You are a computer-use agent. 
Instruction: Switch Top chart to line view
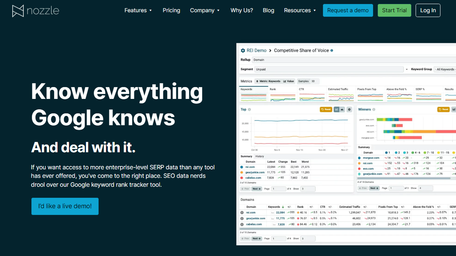pyautogui.click(x=336, y=109)
